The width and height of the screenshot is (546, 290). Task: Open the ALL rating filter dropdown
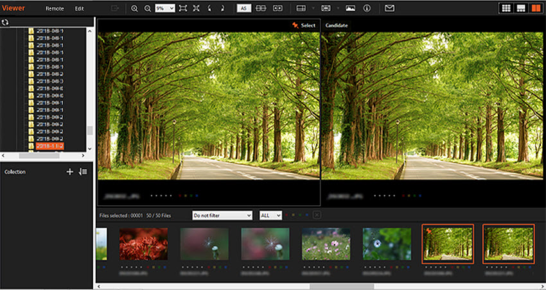click(x=270, y=216)
